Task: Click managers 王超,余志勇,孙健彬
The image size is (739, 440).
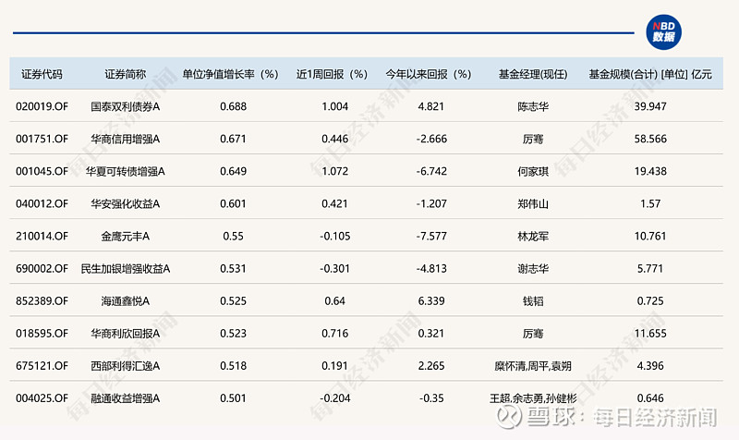Action: point(533,398)
